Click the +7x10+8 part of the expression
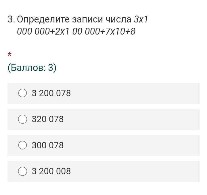 tap(118, 31)
